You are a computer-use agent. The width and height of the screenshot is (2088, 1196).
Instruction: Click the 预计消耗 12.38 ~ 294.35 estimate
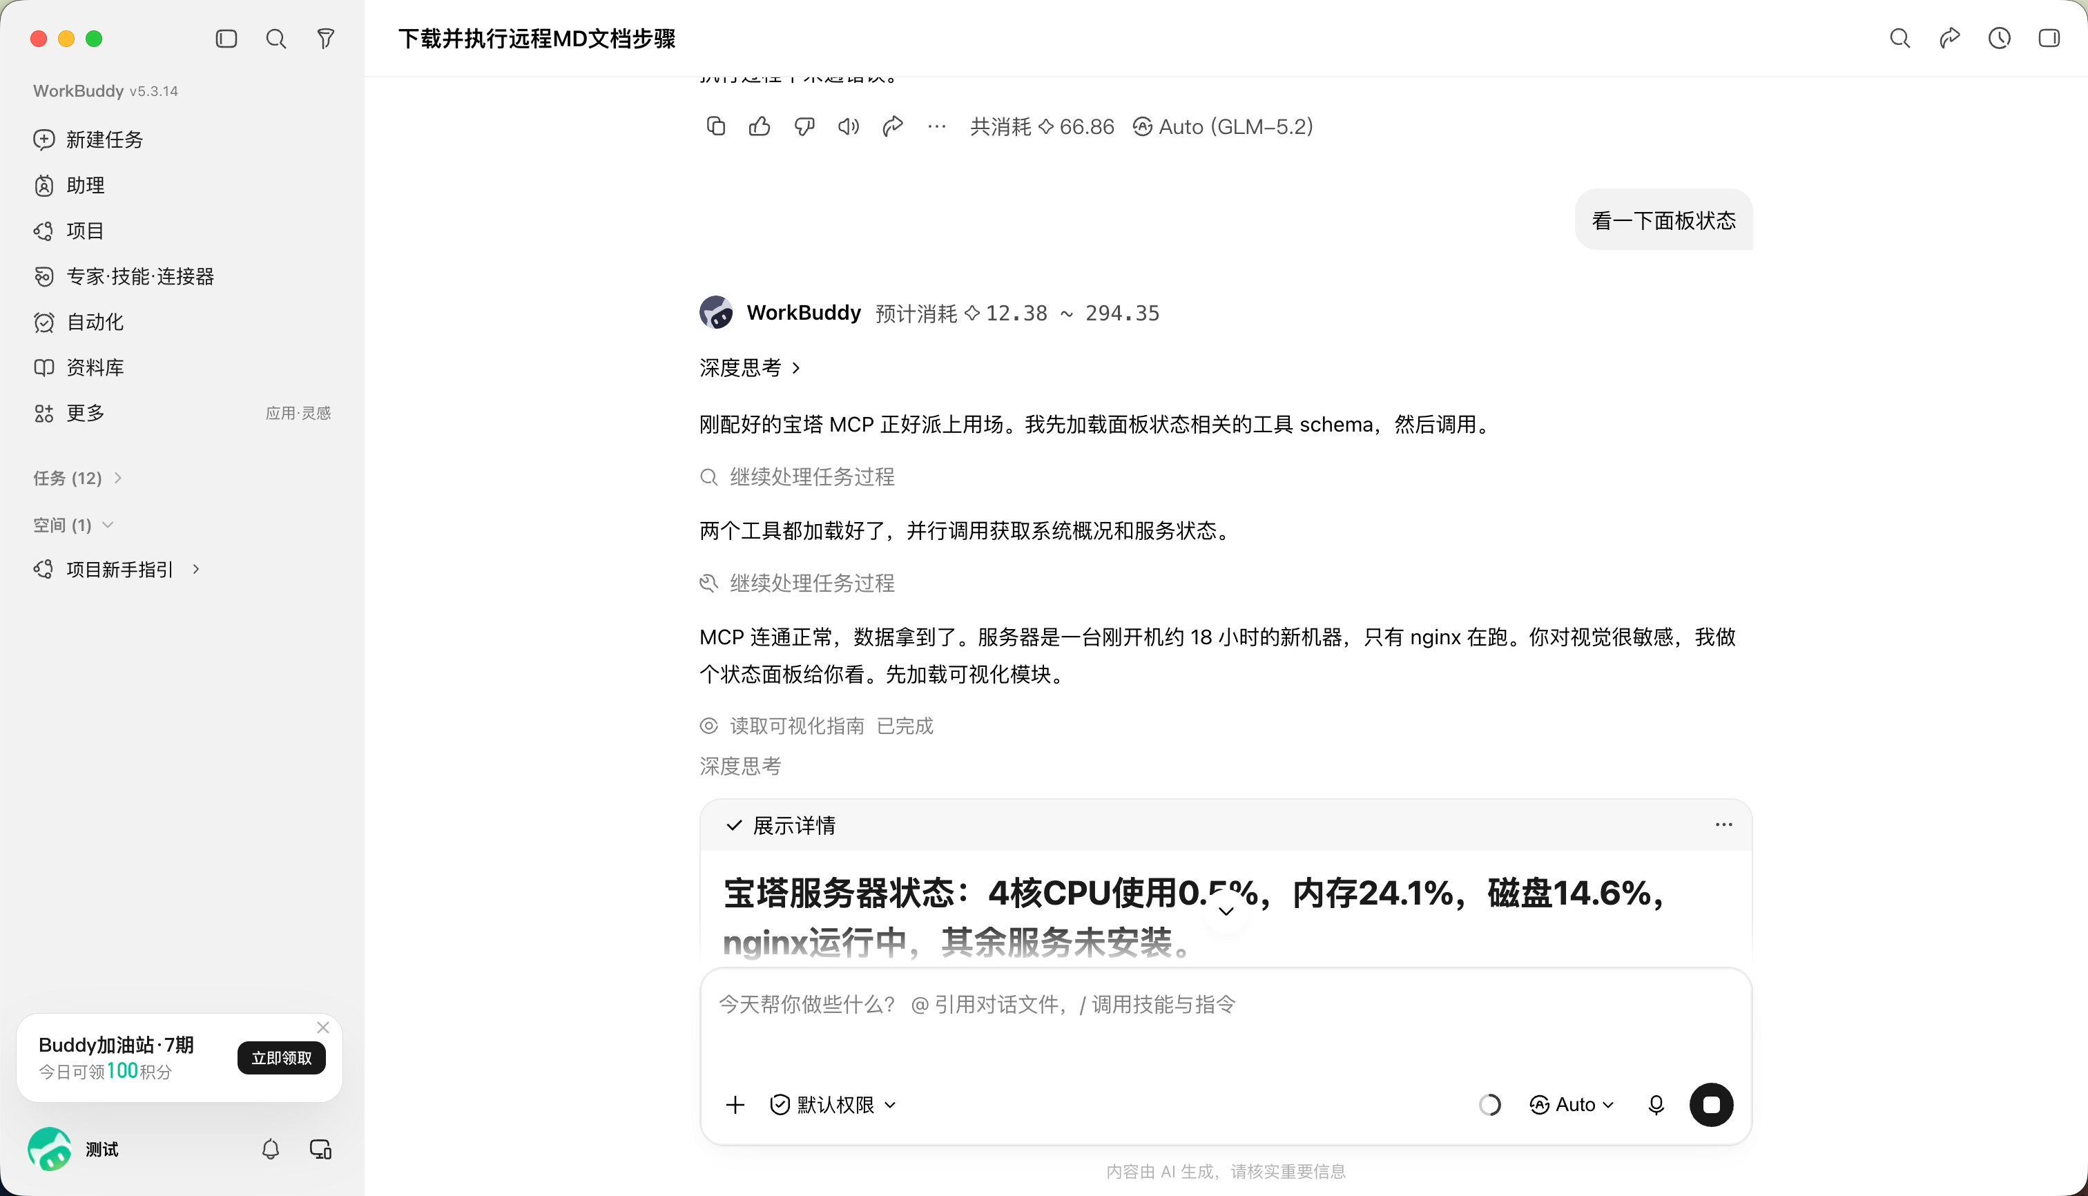[1017, 313]
